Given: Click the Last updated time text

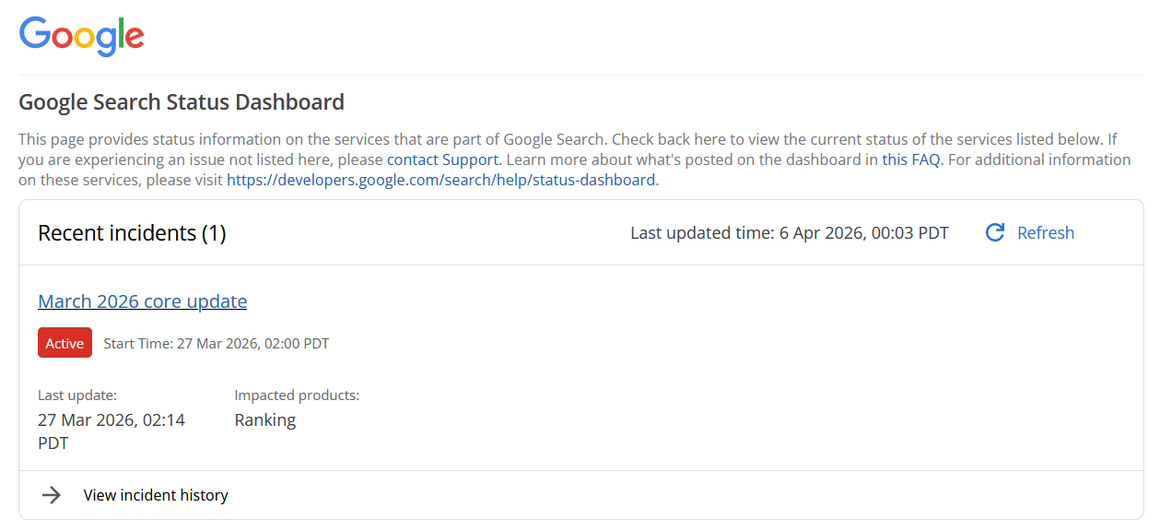Looking at the screenshot, I should click(790, 232).
